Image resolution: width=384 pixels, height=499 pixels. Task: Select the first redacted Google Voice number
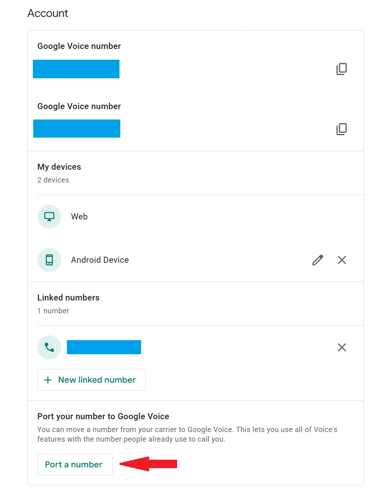[76, 69]
